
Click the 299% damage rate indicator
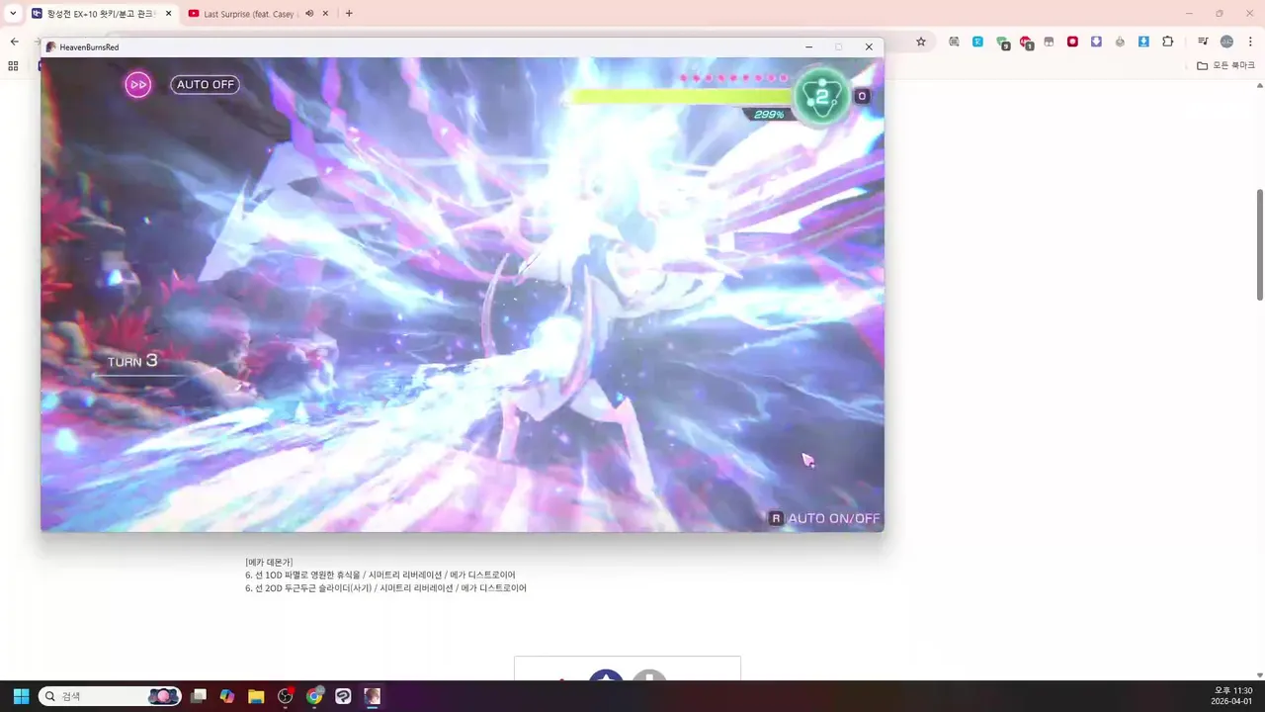(x=768, y=115)
